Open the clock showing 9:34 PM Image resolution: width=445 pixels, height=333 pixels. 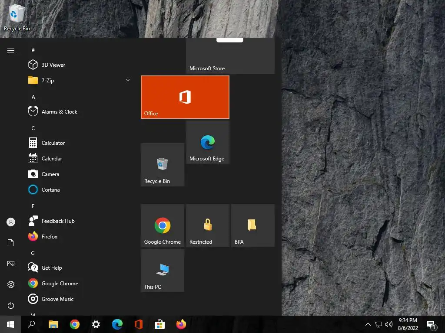[x=408, y=324]
